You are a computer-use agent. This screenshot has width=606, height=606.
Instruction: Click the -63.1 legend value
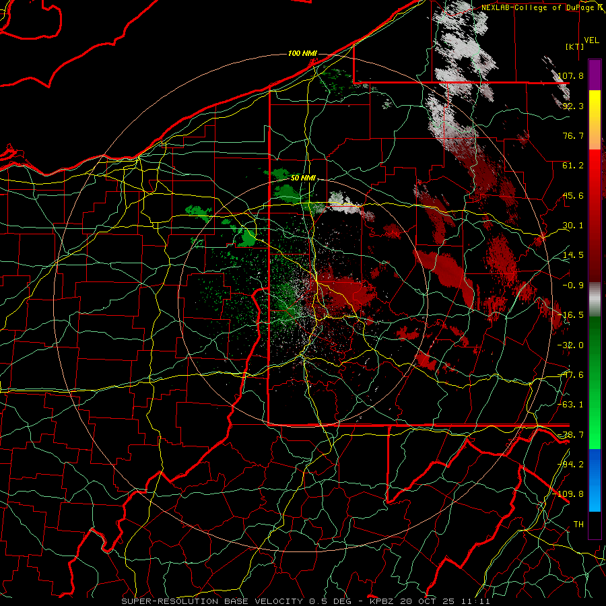coord(571,405)
